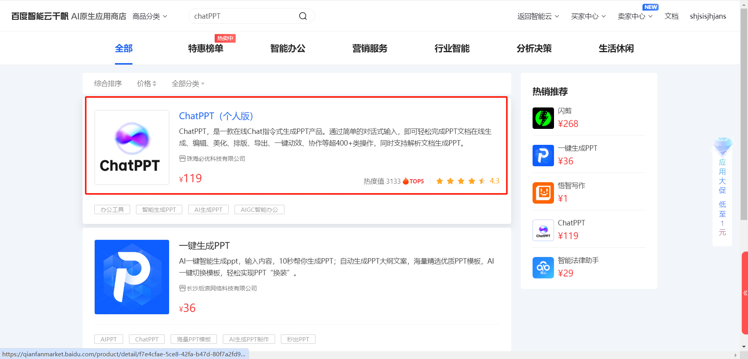Click the 秒出PPT tag

(x=298, y=339)
